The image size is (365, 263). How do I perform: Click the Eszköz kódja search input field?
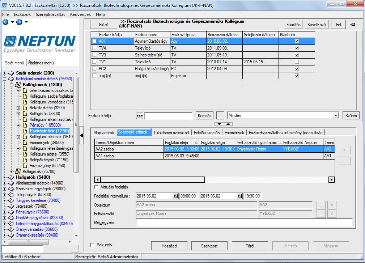pos(169,116)
